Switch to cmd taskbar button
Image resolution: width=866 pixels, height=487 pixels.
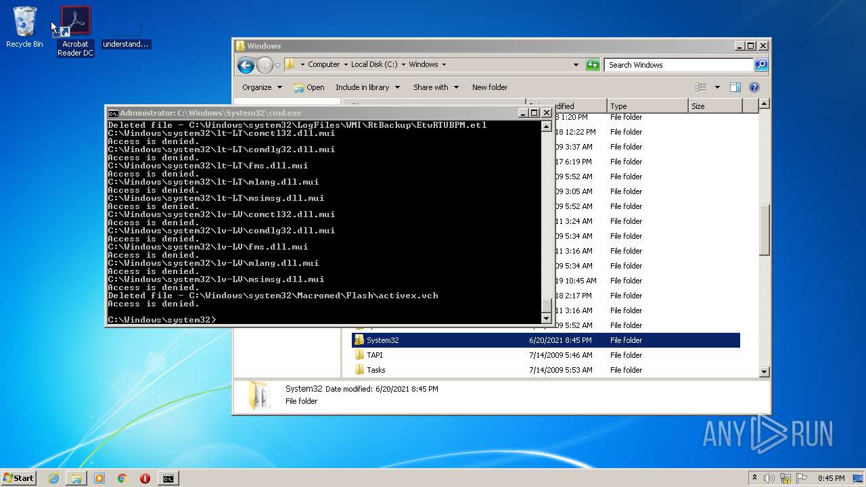click(x=168, y=478)
